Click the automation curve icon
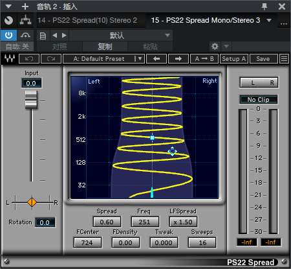This screenshot has width=291, height=269. click(25, 35)
